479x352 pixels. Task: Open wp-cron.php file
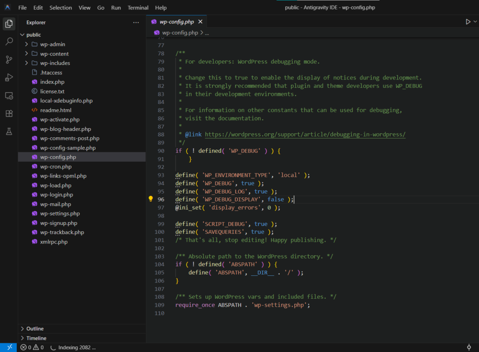(x=82, y=167)
